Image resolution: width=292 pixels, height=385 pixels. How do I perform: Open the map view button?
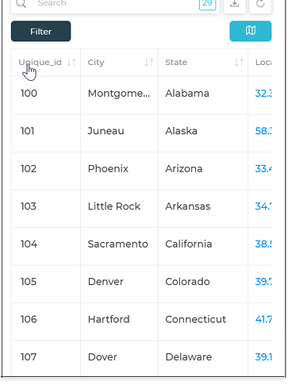pos(250,31)
